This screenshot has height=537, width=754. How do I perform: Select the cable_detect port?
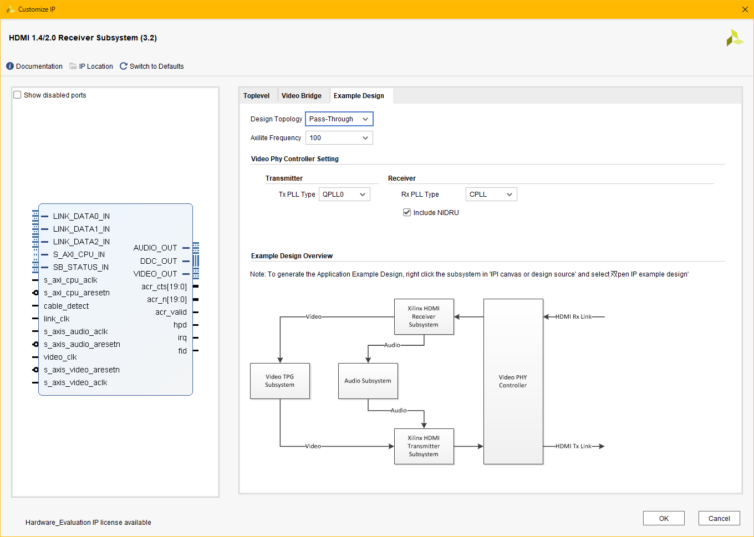coord(66,306)
